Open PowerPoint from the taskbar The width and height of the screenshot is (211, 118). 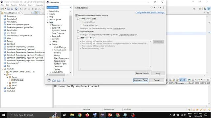point(110,115)
